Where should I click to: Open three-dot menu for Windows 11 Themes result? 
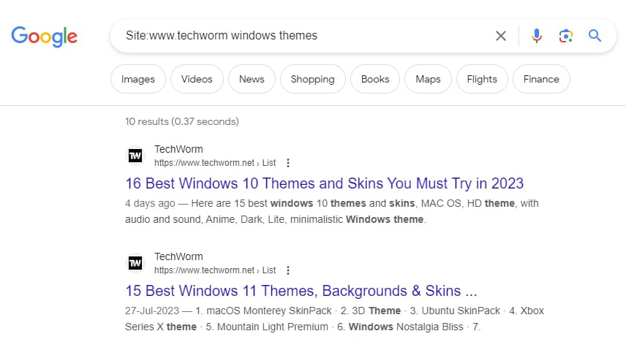point(288,270)
